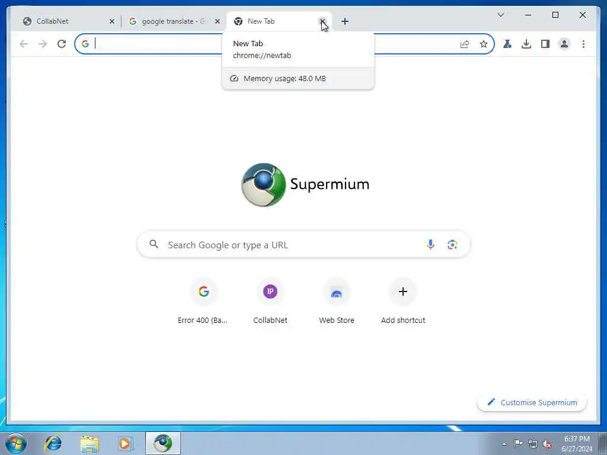Screen dimensions: 607x455
Task: Bookmark this tab with the star icon
Action: [x=484, y=44]
